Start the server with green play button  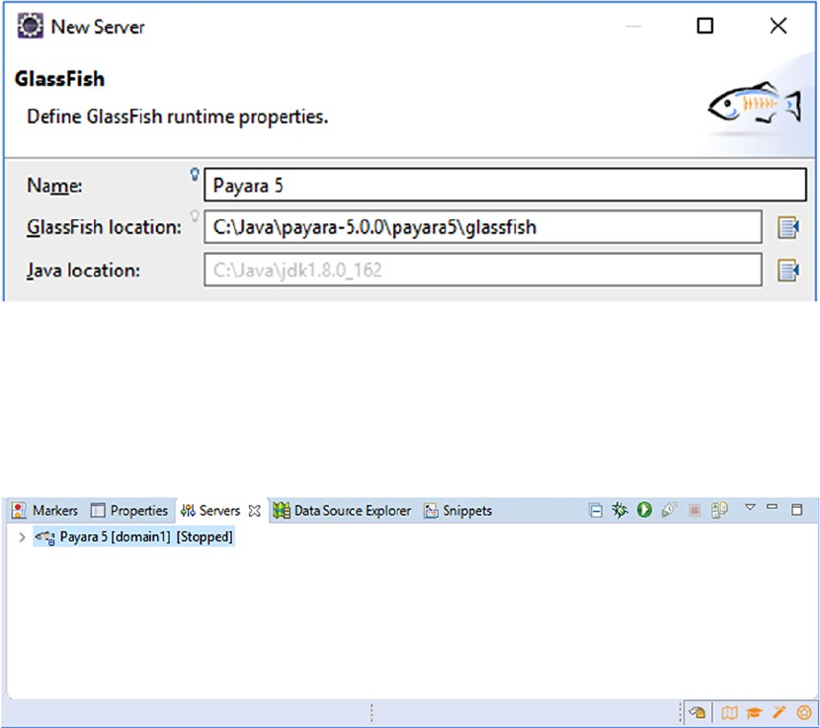pos(644,510)
